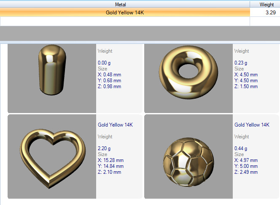The width and height of the screenshot is (280, 205).
Task: Click the Z: 1.50 mm size value
Action: [246, 86]
